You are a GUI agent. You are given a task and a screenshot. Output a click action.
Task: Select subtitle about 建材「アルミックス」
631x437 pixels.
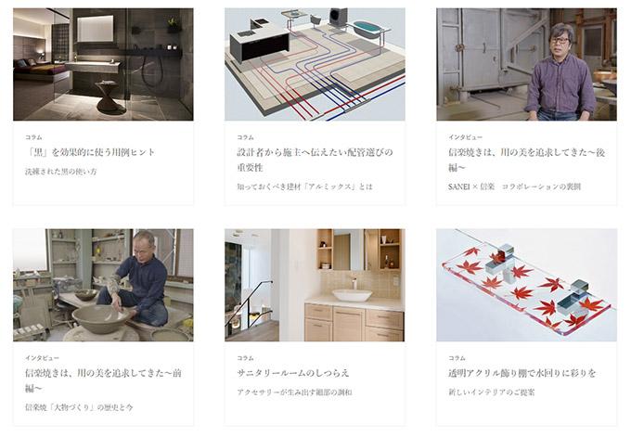click(x=304, y=186)
